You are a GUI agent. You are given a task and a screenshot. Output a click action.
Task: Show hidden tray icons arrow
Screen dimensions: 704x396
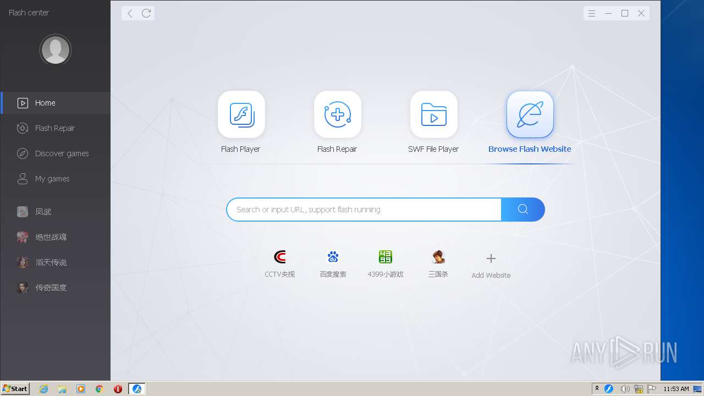pyautogui.click(x=597, y=389)
